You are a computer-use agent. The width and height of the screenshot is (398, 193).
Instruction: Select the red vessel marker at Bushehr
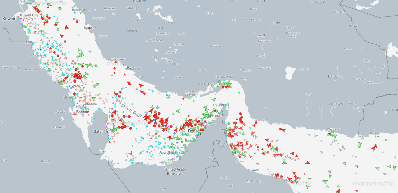[x=89, y=28]
